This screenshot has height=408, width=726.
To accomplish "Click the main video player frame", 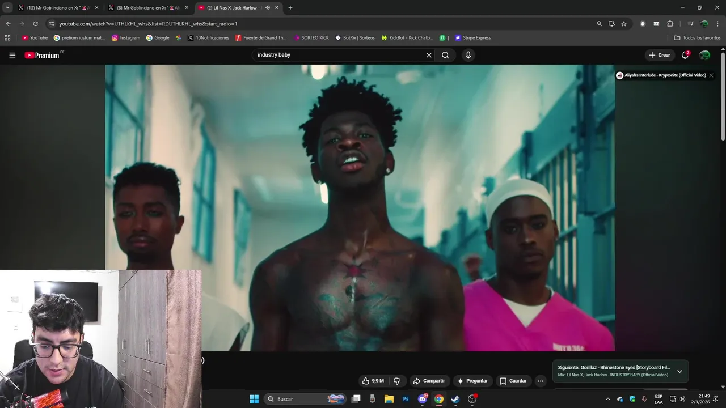I will tap(360, 207).
